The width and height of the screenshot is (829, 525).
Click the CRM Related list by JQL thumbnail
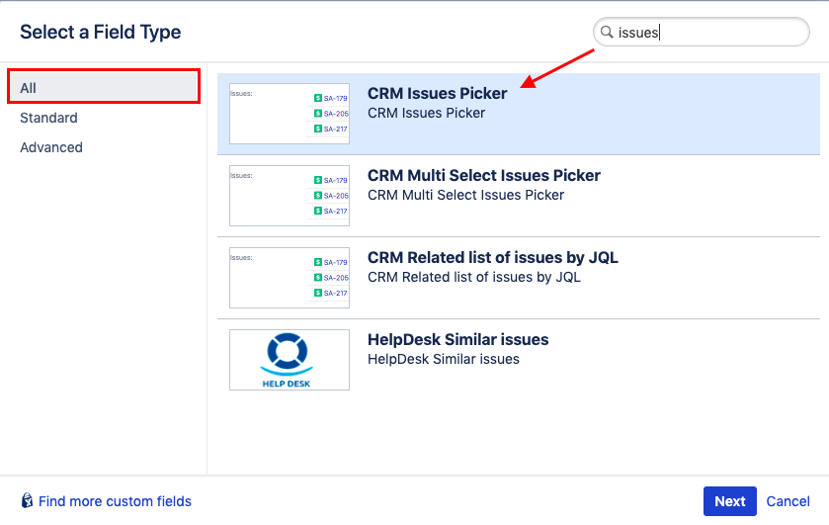(289, 278)
